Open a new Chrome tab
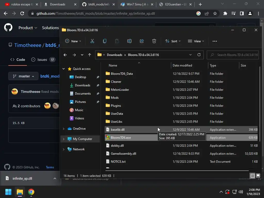The height and width of the screenshot is (198, 264). 200,4
